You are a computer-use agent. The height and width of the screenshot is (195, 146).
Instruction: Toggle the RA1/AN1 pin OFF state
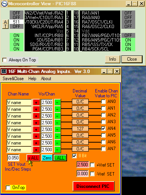tap(128, 13)
